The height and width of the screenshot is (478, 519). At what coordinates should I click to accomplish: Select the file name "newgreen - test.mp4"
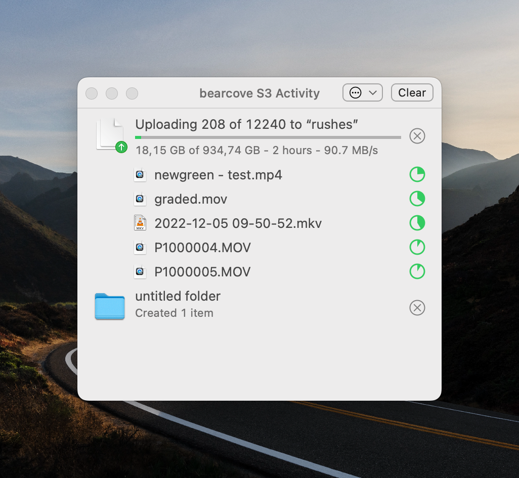point(218,175)
